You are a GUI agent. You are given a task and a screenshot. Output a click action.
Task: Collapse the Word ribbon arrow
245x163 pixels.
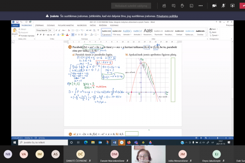click(232, 39)
